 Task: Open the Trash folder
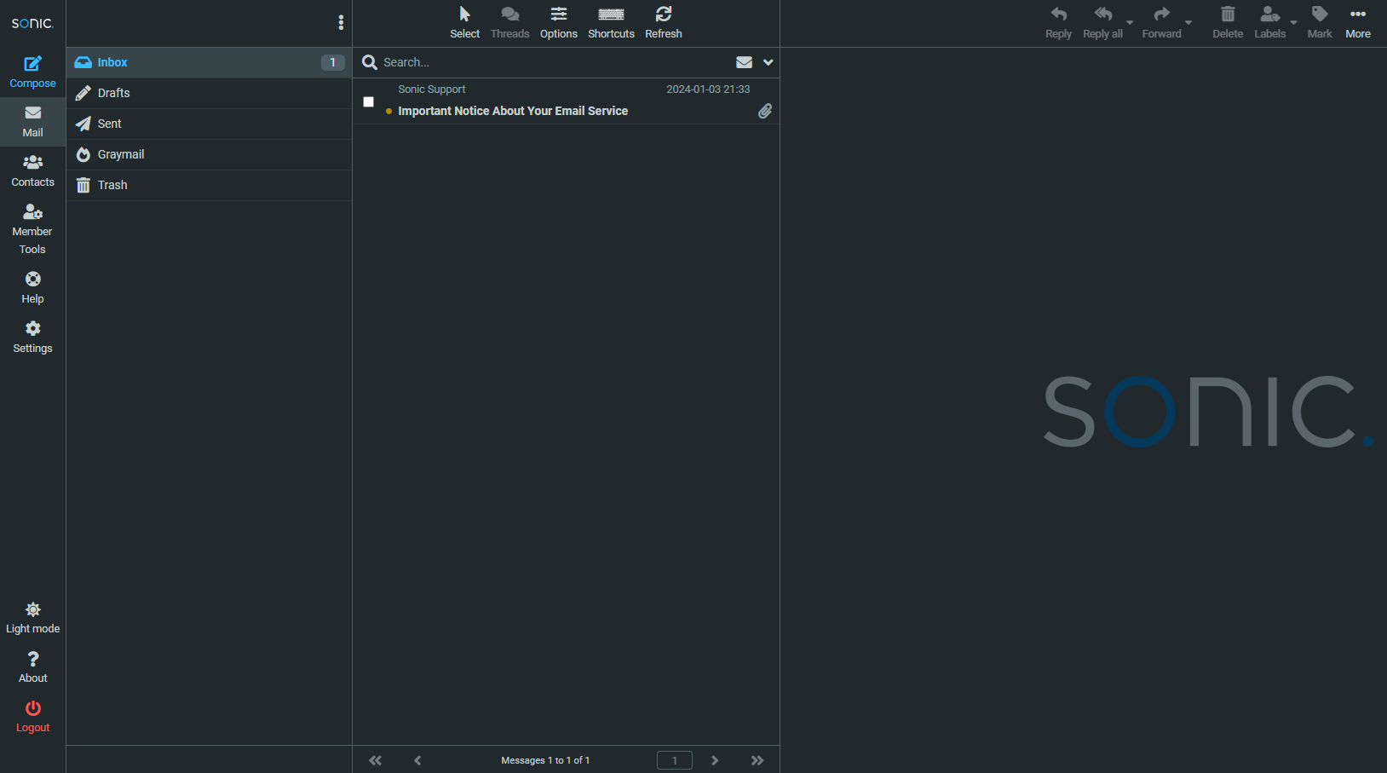pos(209,185)
